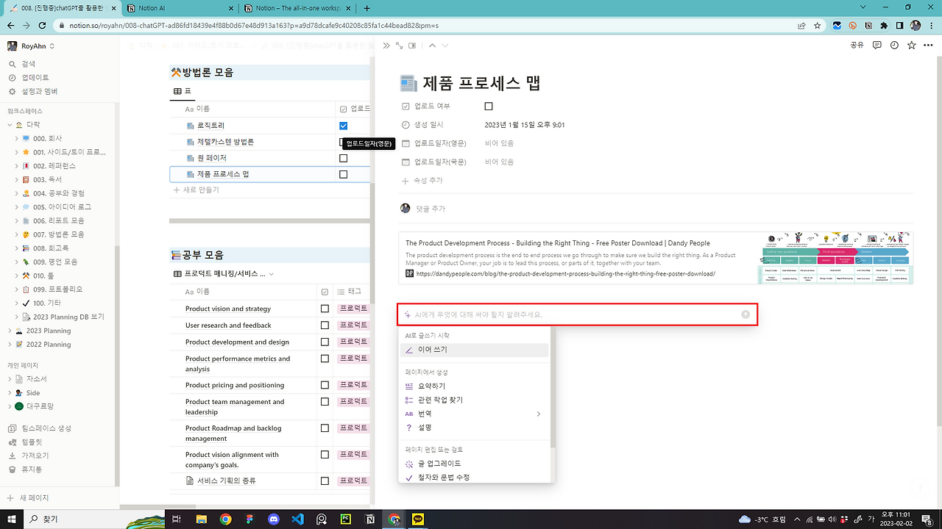Open page in full view using expand arrows
942x529 pixels.
399,46
